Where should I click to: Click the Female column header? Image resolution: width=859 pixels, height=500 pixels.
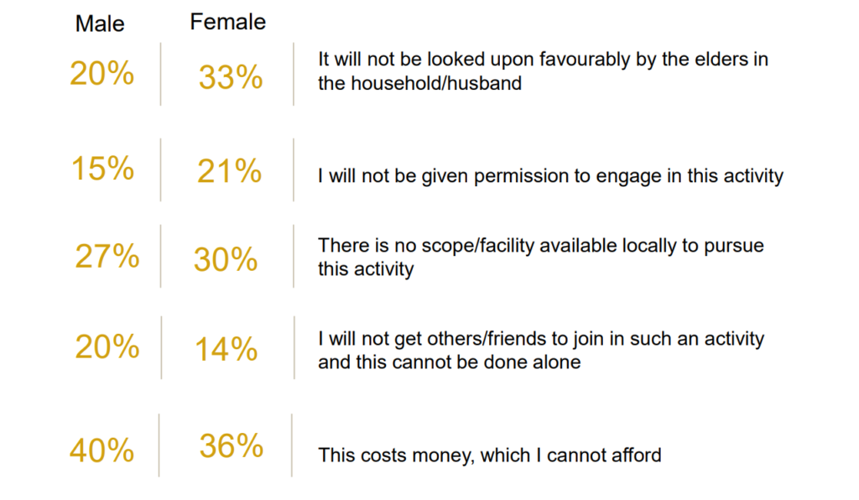[x=228, y=22]
